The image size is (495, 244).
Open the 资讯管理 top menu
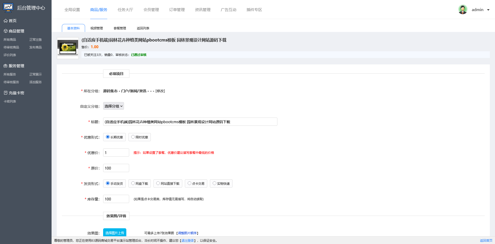[203, 10]
